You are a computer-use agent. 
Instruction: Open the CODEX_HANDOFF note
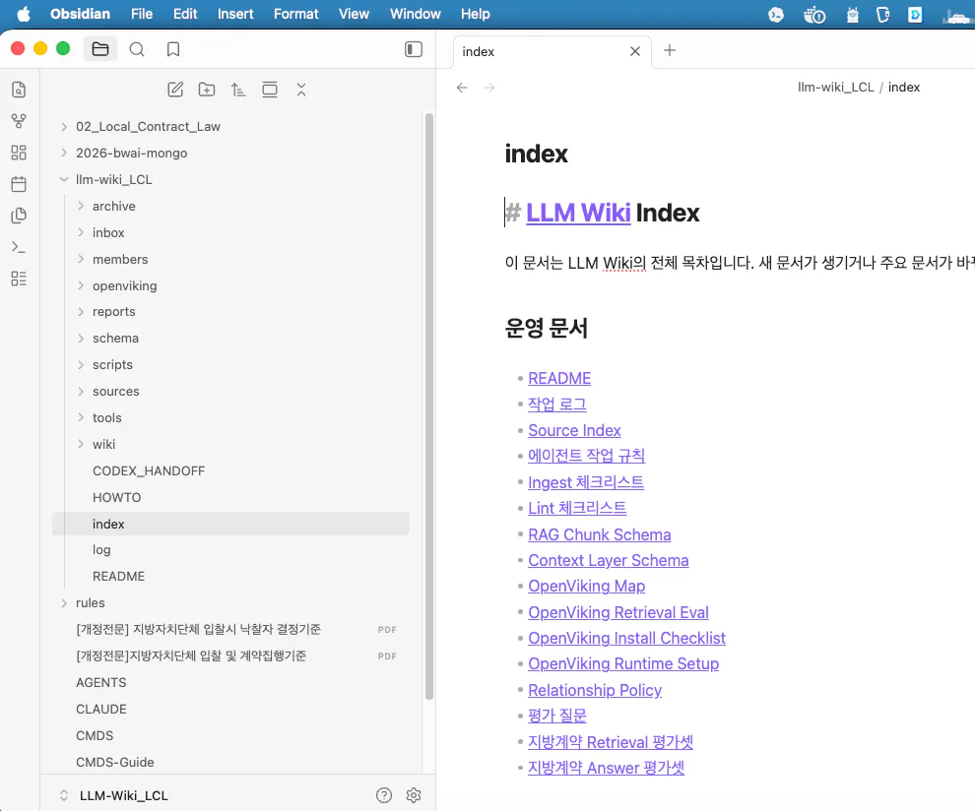149,471
